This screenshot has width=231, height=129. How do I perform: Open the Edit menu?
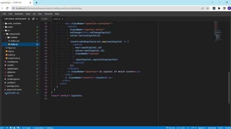coord(10,14)
